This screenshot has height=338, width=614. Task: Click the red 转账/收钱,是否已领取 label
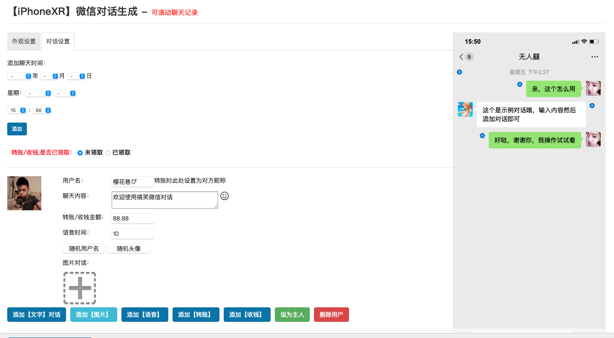42,152
